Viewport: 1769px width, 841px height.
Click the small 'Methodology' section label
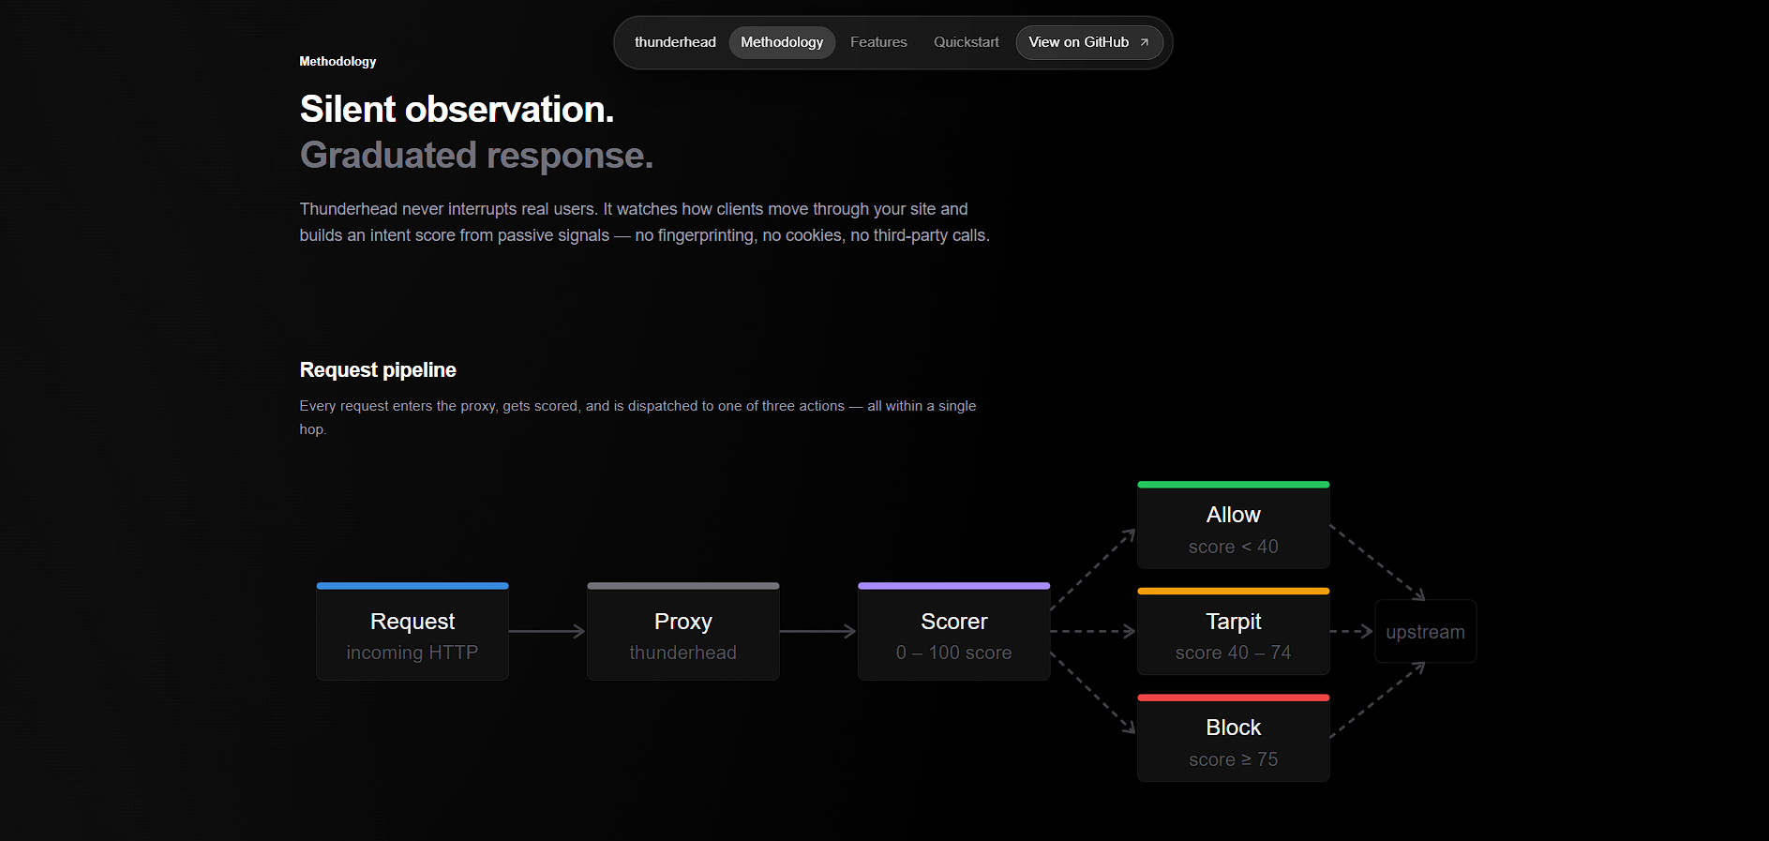pyautogui.click(x=337, y=62)
